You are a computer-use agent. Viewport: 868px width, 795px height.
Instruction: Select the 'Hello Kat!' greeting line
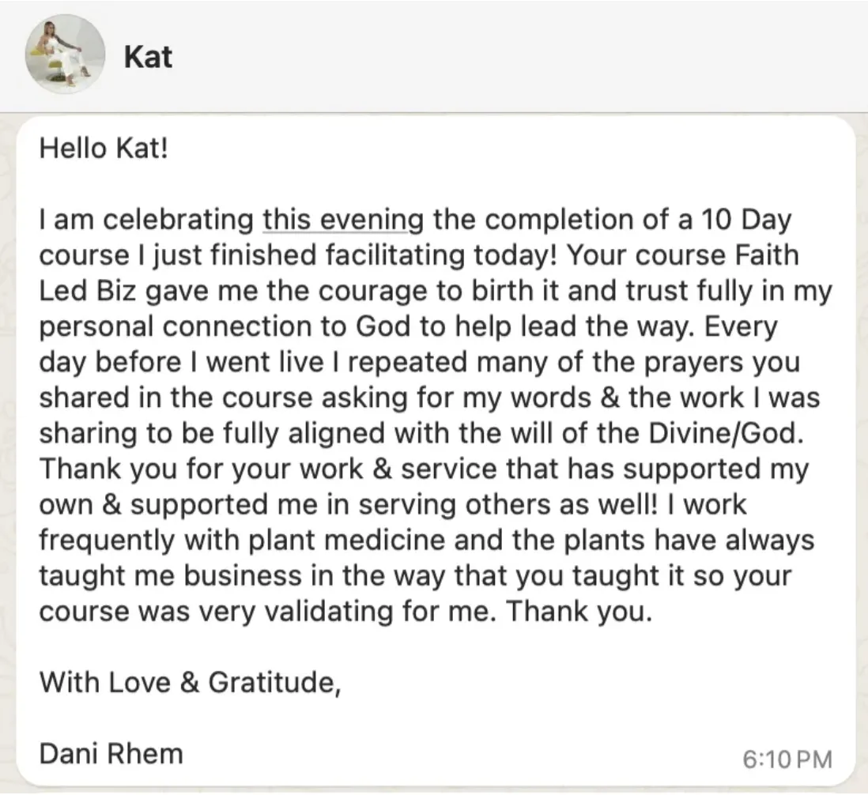(104, 149)
